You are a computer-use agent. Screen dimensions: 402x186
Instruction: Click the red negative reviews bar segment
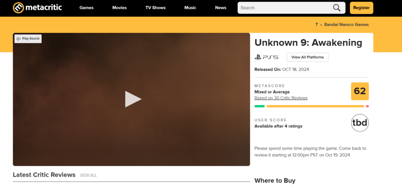[x=367, y=106]
